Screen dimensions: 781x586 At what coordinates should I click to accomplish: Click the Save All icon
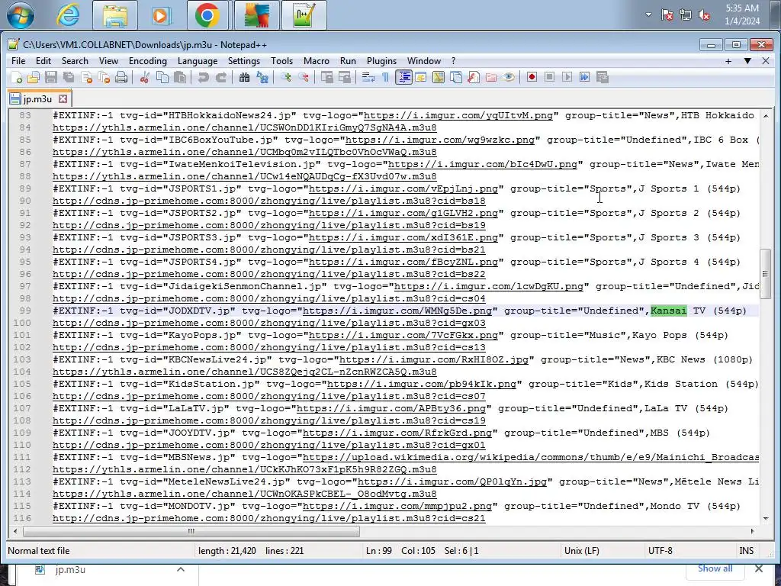tap(68, 77)
